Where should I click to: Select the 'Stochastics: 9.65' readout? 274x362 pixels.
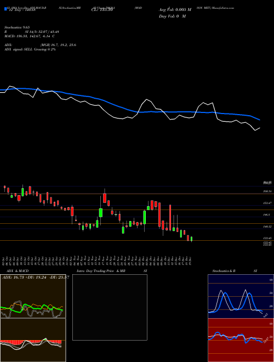(x=17, y=27)
